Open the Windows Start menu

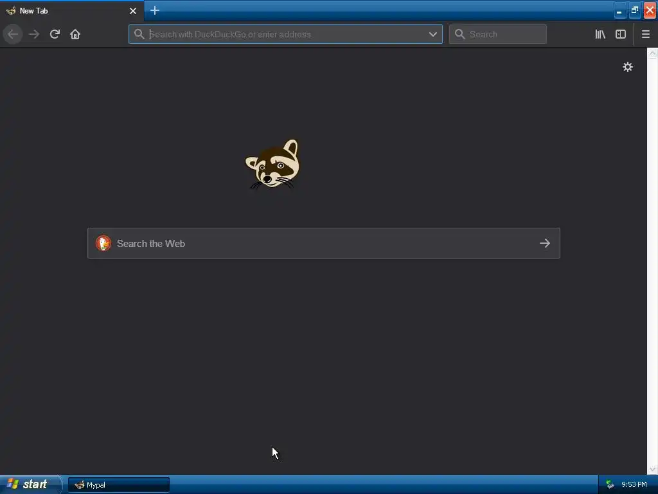click(30, 484)
